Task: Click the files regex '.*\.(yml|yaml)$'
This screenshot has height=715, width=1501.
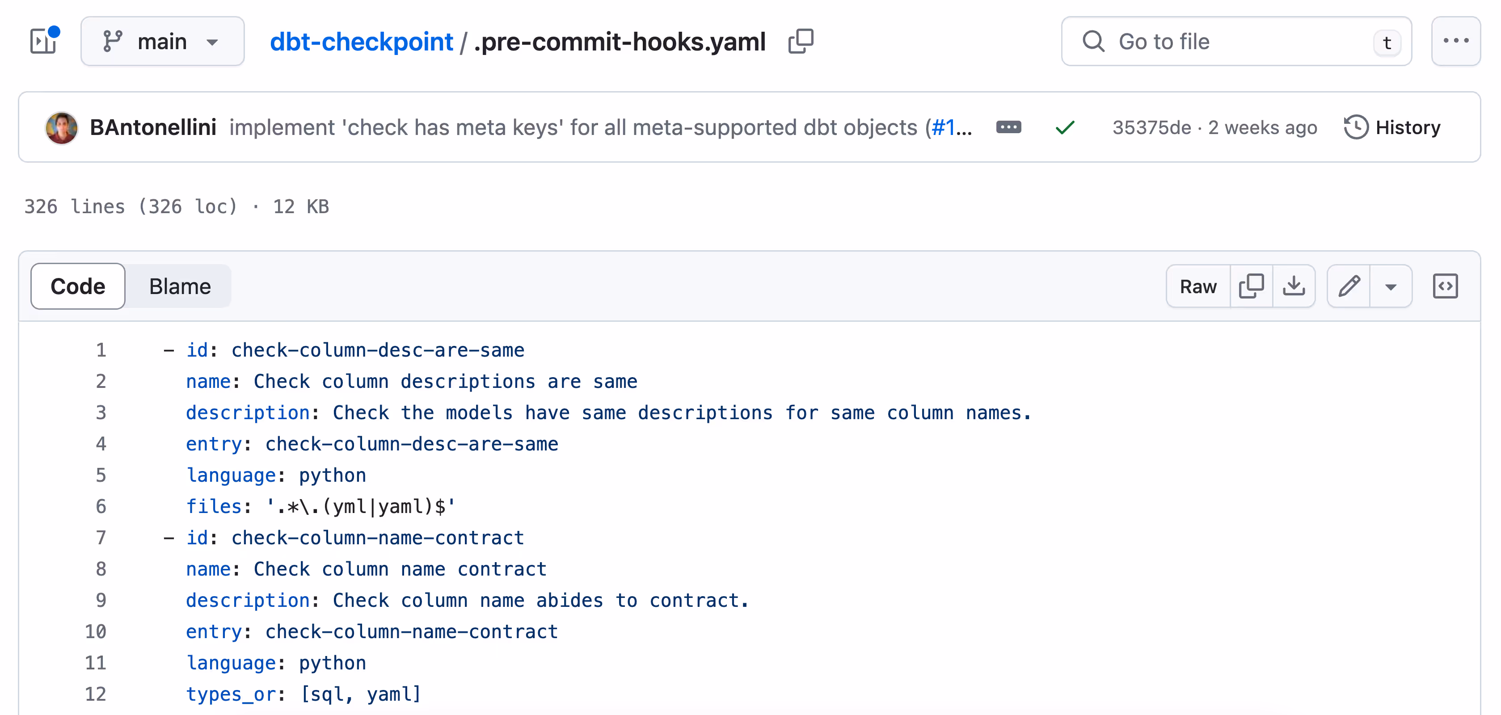Action: [x=360, y=506]
